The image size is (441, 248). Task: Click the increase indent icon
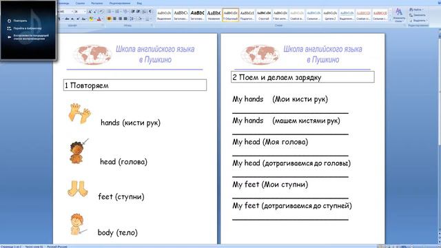139,12
